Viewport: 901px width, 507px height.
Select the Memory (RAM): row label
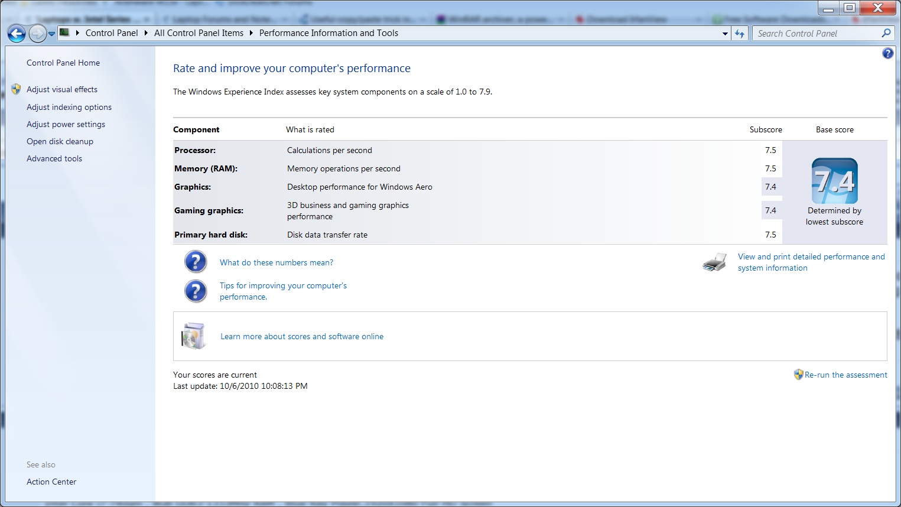pos(206,168)
